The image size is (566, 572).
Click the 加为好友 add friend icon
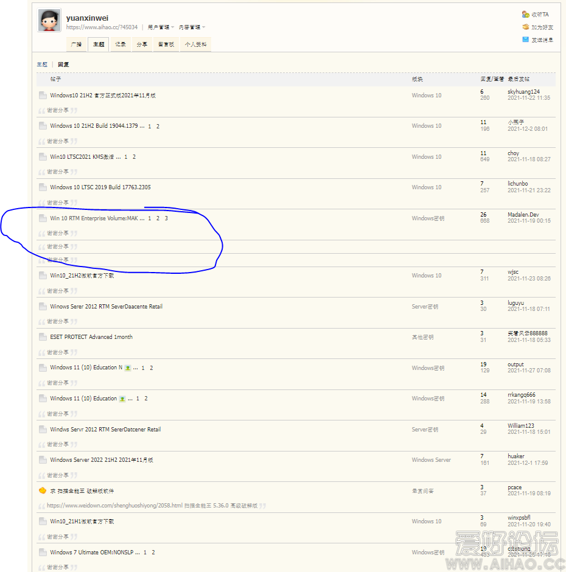(x=525, y=27)
